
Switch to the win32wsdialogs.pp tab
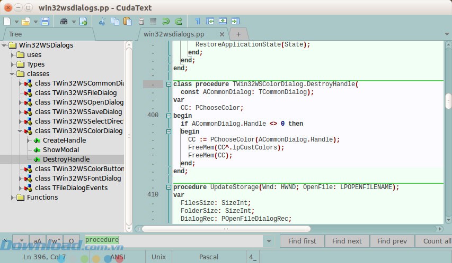tap(173, 34)
